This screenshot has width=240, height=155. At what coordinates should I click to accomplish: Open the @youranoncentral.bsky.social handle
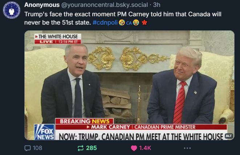pos(105,5)
